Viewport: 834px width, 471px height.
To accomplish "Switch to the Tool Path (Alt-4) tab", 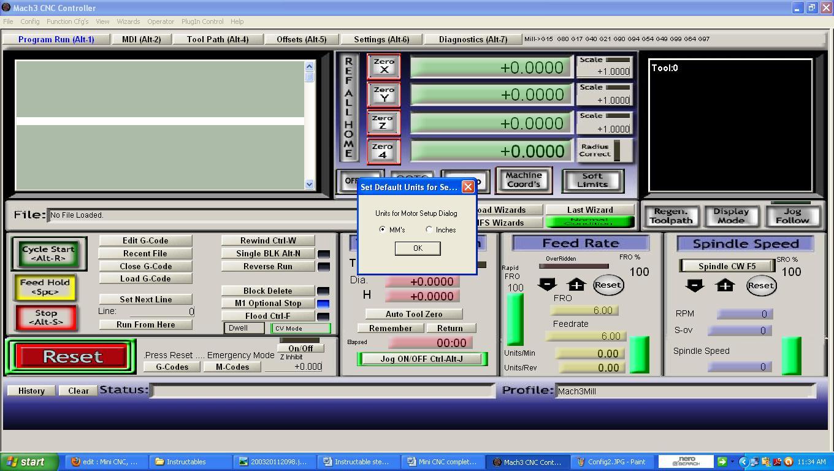I will tap(218, 39).
